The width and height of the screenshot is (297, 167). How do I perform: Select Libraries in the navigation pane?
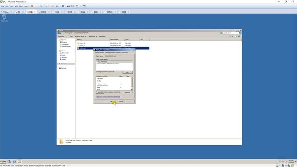point(64,51)
